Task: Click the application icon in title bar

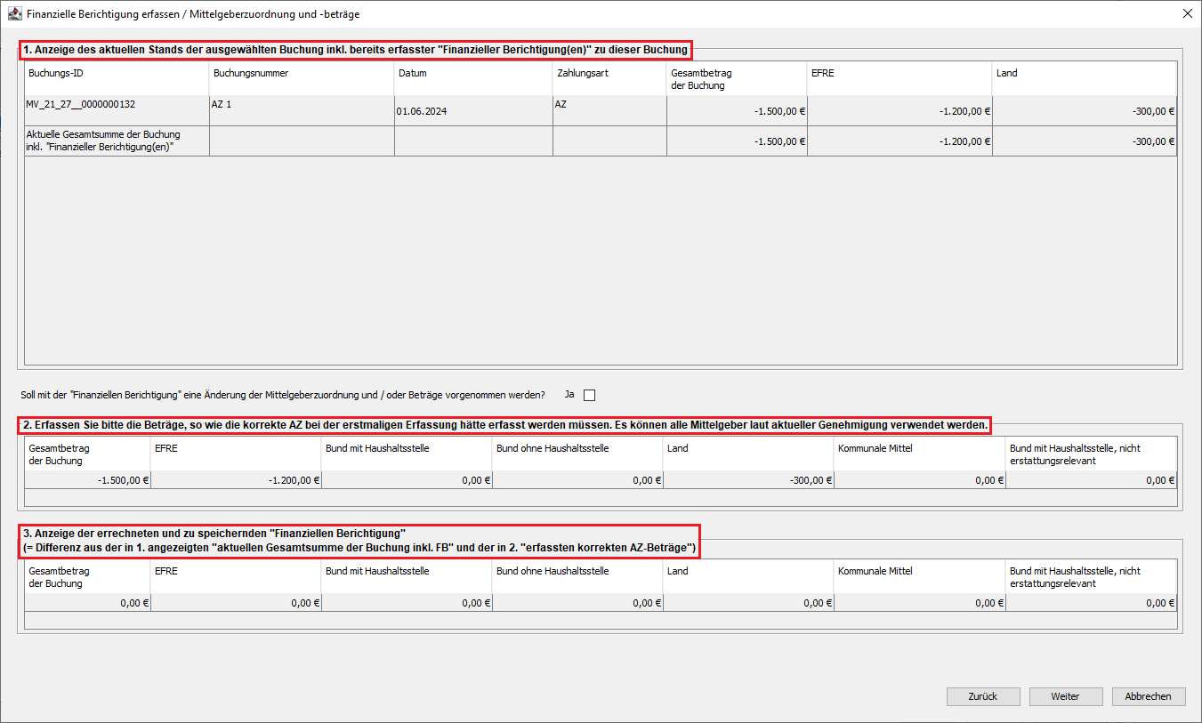Action: [14, 14]
